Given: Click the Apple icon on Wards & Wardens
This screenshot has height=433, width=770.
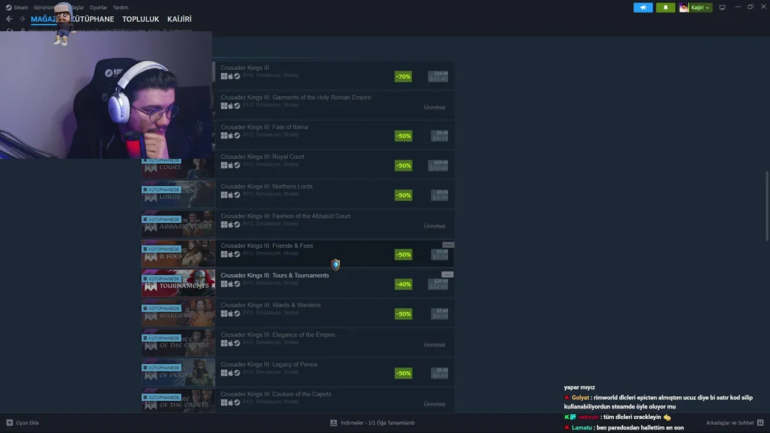Looking at the screenshot, I should coord(230,313).
